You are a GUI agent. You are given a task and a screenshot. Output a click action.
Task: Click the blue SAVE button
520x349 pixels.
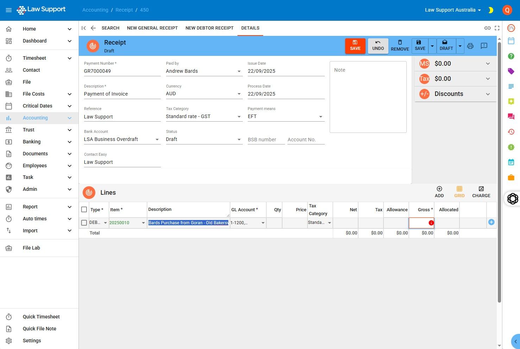(x=420, y=46)
